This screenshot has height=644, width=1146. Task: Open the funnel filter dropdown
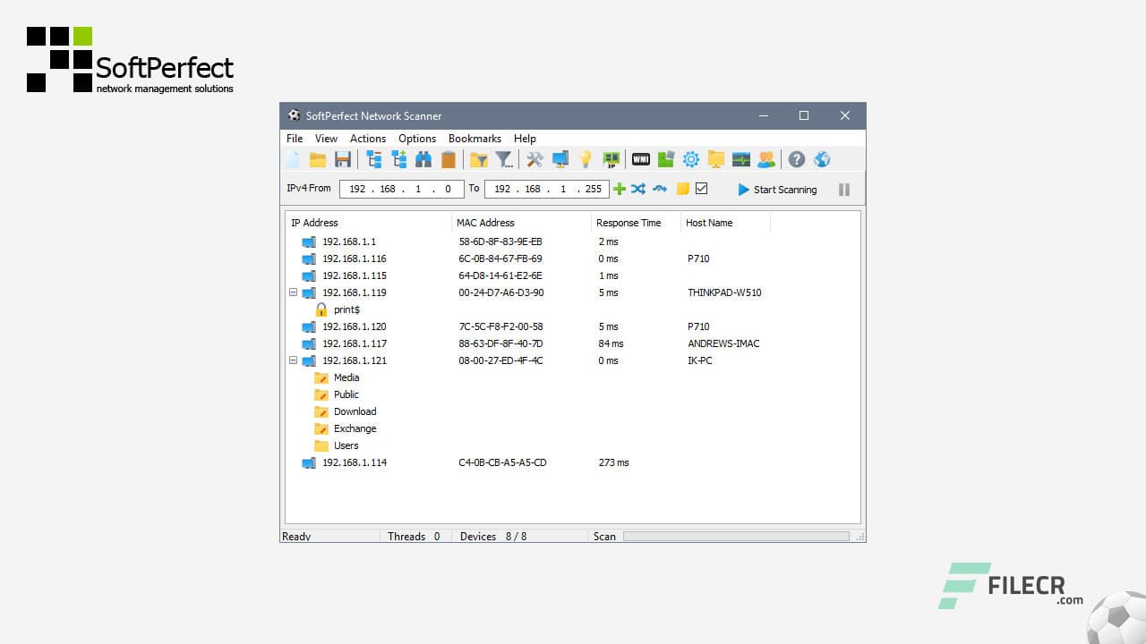tap(503, 159)
